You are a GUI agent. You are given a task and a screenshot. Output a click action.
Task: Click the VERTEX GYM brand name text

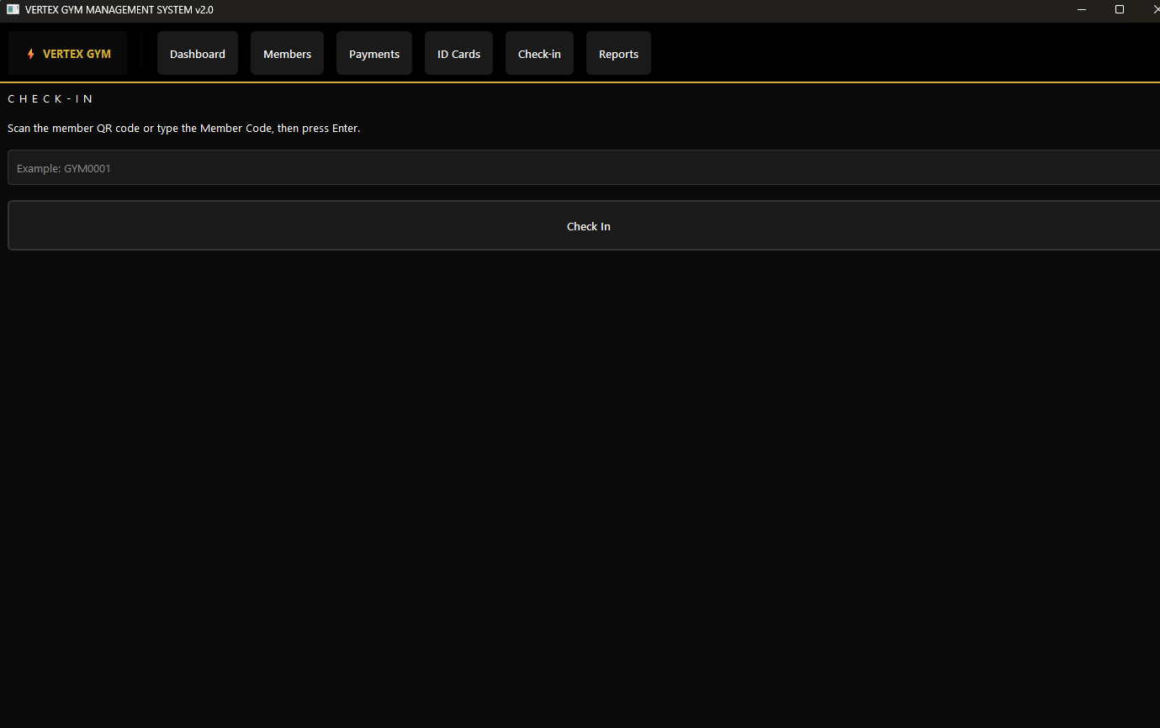(77, 54)
